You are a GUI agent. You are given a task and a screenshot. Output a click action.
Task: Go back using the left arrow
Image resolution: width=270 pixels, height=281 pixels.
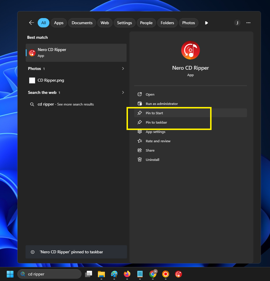coord(32,23)
